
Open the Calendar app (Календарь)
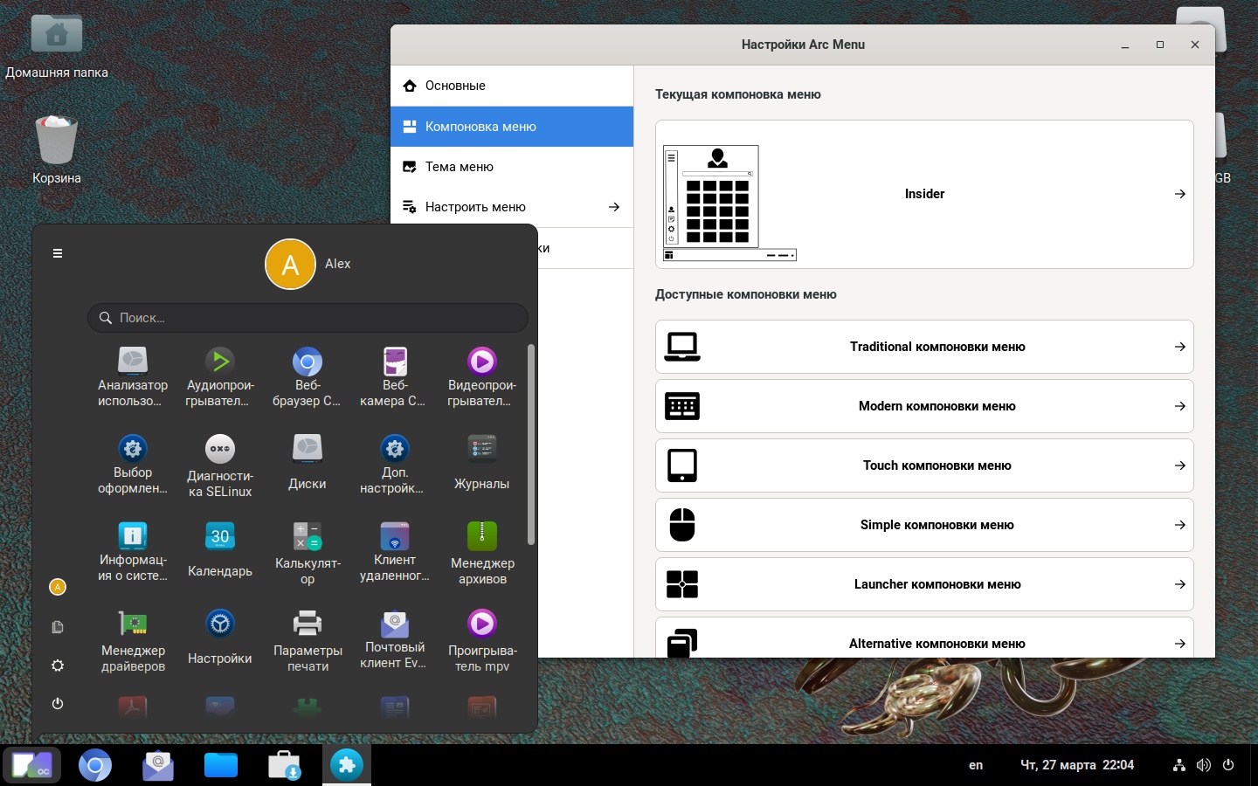point(220,552)
